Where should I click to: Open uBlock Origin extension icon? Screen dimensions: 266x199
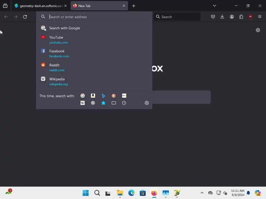tap(250, 17)
